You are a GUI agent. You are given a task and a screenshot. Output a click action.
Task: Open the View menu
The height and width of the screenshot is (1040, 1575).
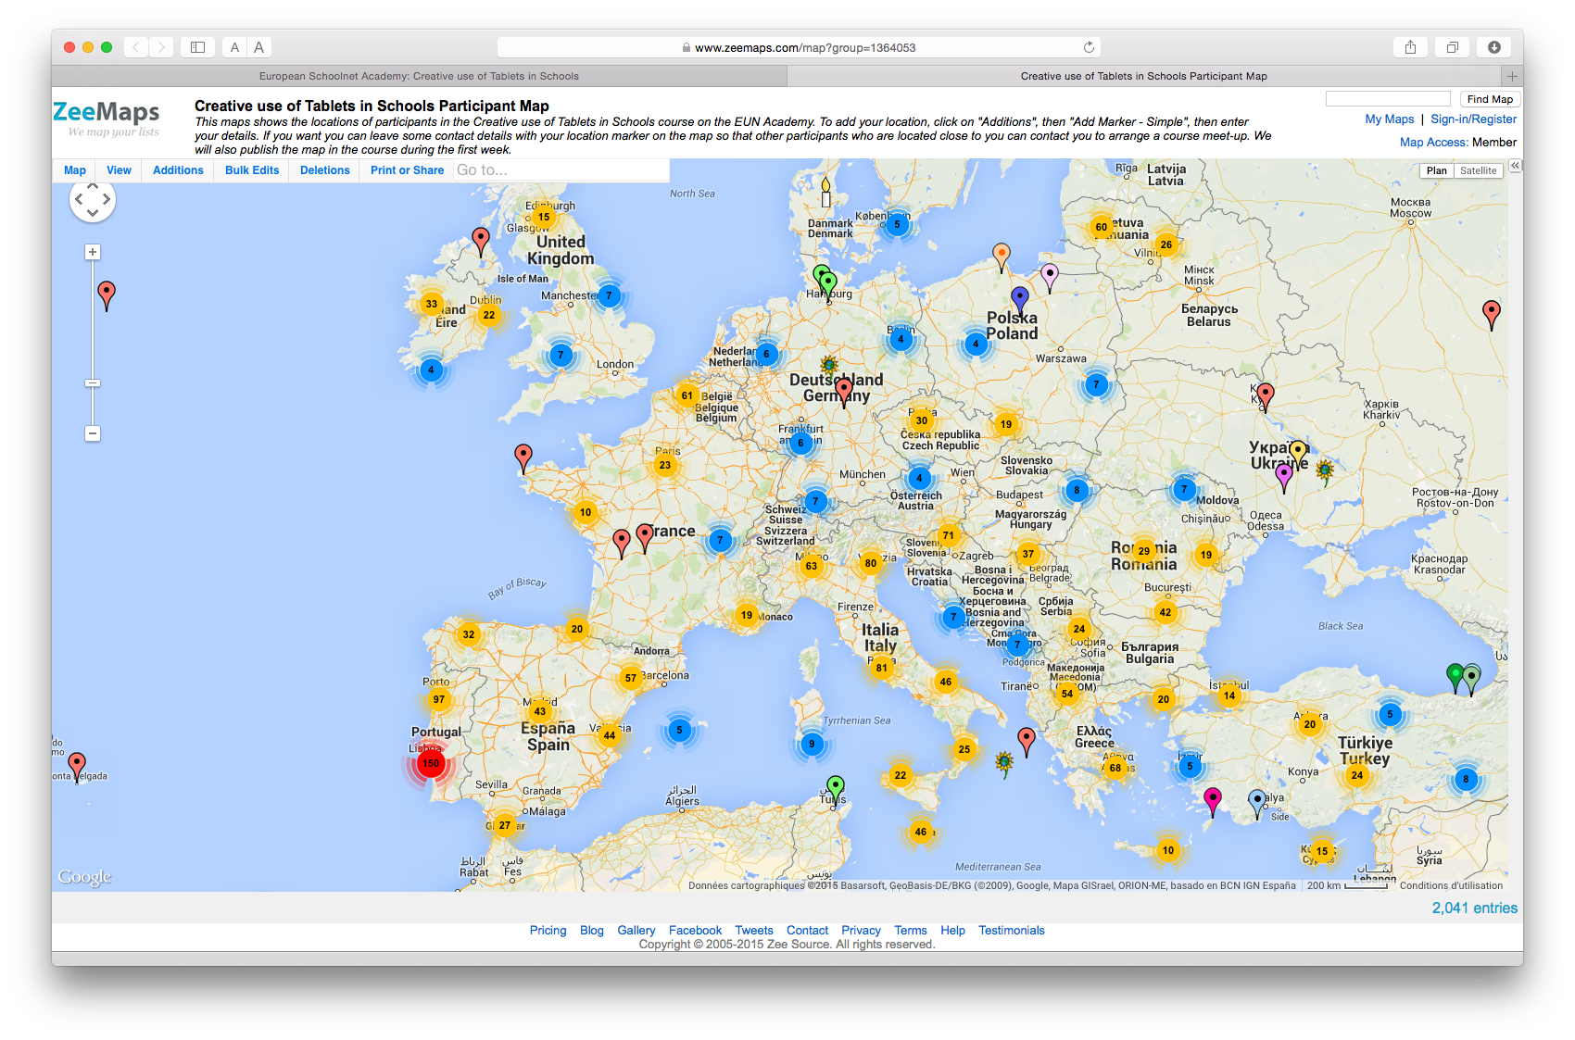pos(119,170)
